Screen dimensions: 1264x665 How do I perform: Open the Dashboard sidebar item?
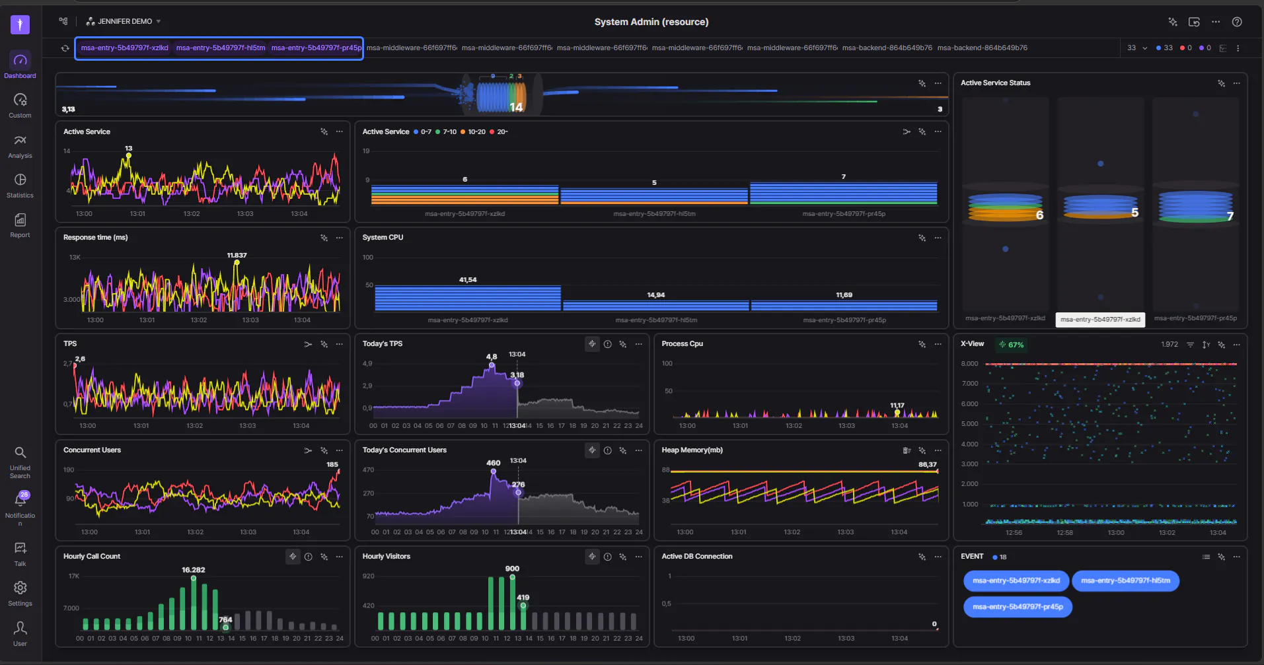point(20,65)
